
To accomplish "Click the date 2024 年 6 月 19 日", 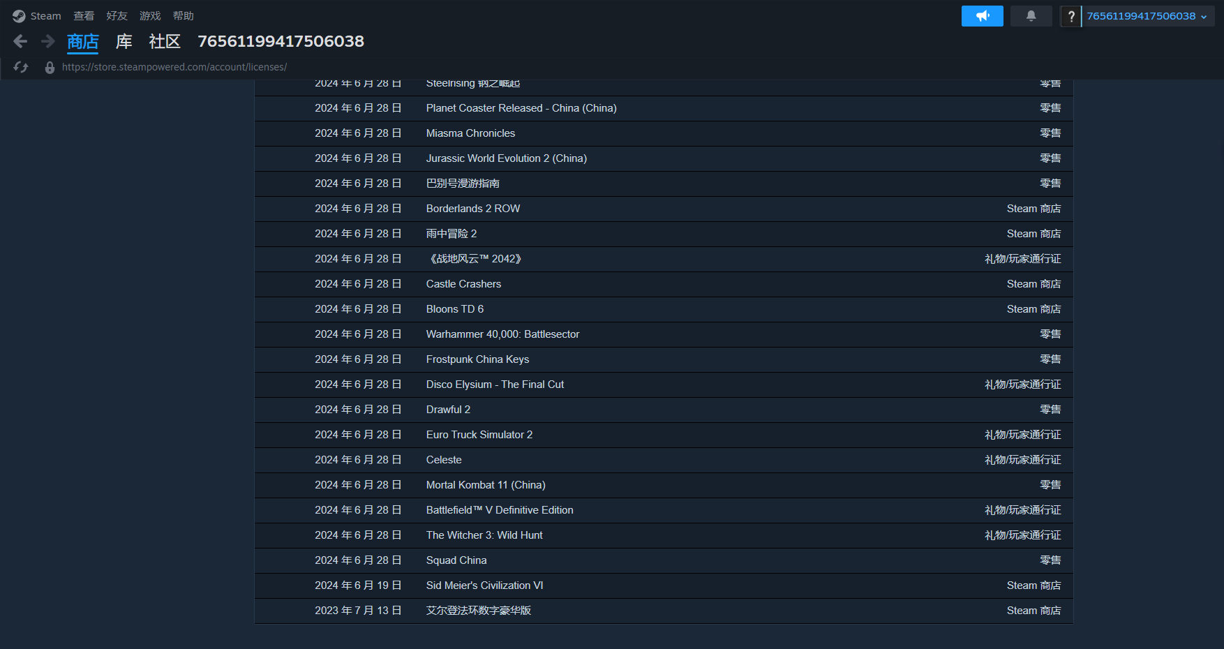I will click(358, 585).
